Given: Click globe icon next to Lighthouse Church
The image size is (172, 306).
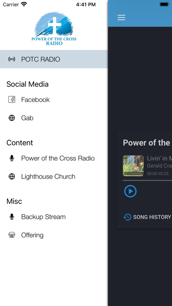Looking at the screenshot, I should point(12,176).
